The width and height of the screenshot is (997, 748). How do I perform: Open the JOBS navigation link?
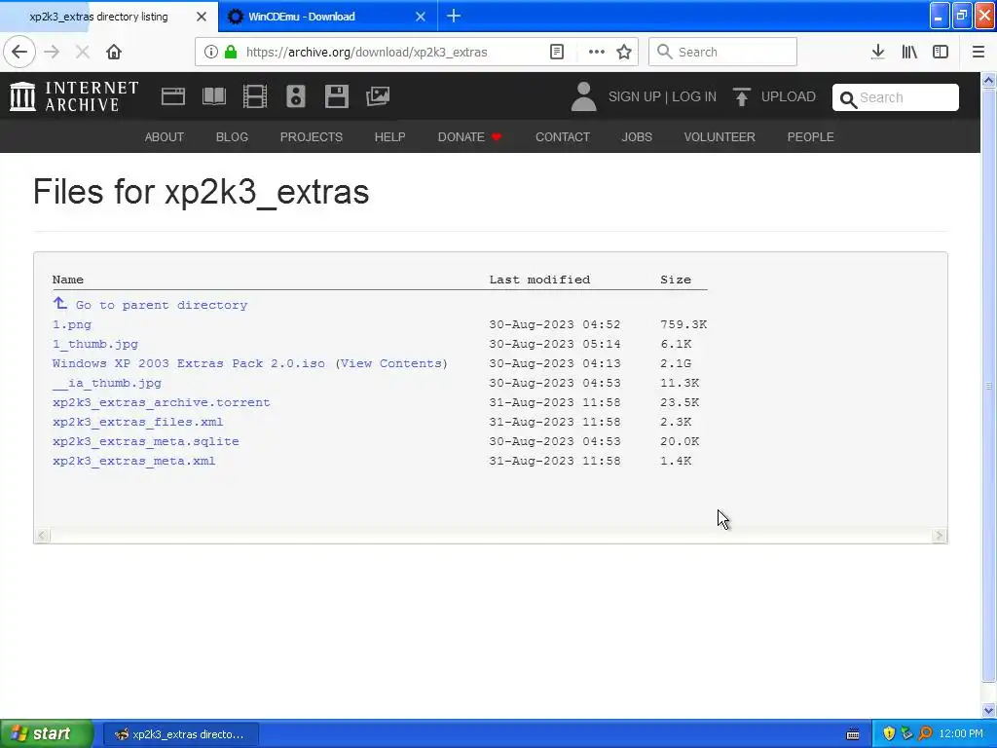click(x=637, y=136)
